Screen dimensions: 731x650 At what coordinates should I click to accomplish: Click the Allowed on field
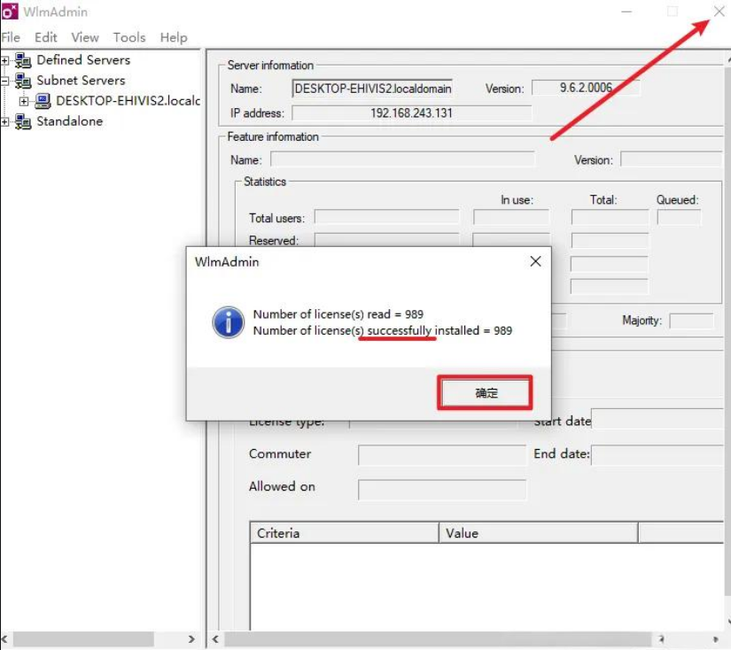pyautogui.click(x=442, y=489)
